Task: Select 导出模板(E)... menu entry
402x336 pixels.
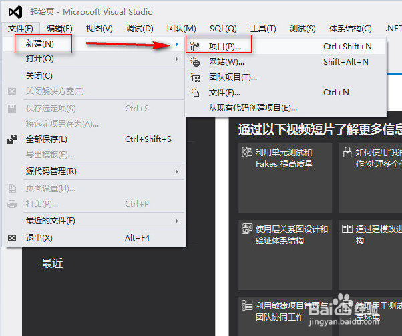Action: coord(94,155)
